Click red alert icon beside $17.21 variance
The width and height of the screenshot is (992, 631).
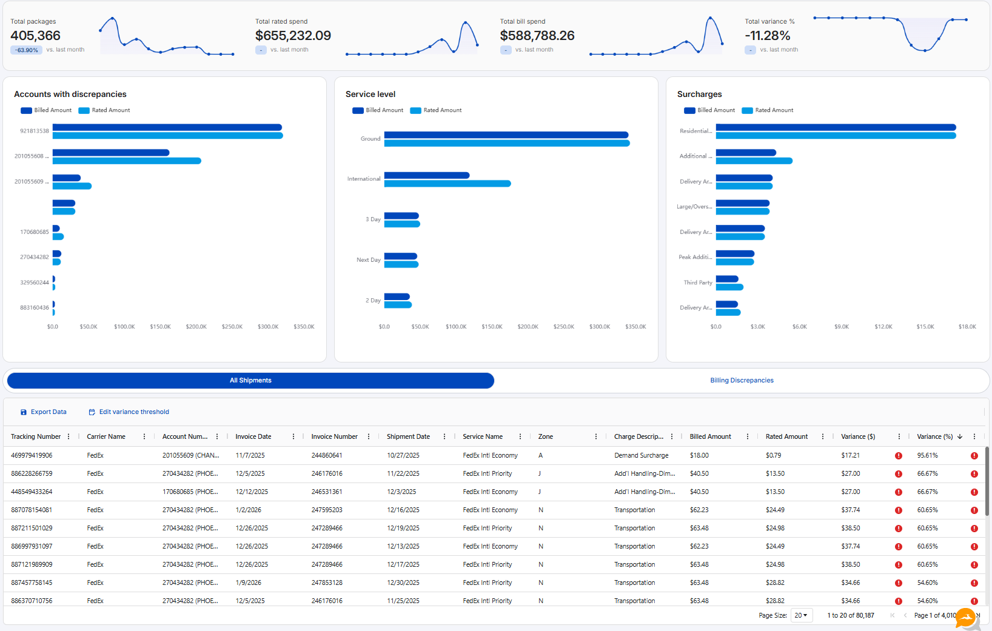pyautogui.click(x=899, y=456)
